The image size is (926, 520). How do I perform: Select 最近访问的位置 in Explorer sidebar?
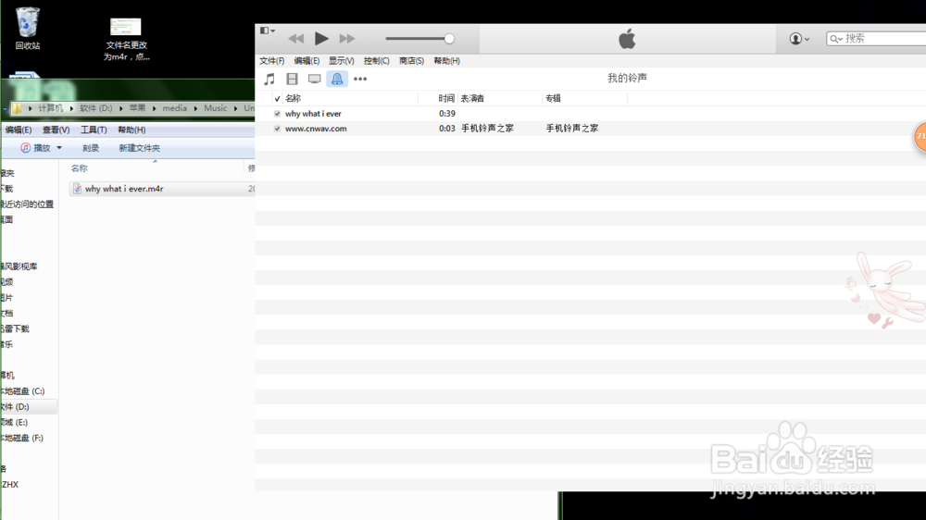[x=27, y=204]
